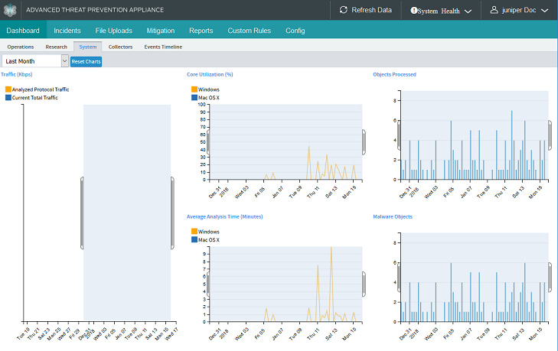Toggle Analyzed Protocol Traffic legend swatch
Image resolution: width=558 pixels, height=351 pixels.
click(x=8, y=89)
